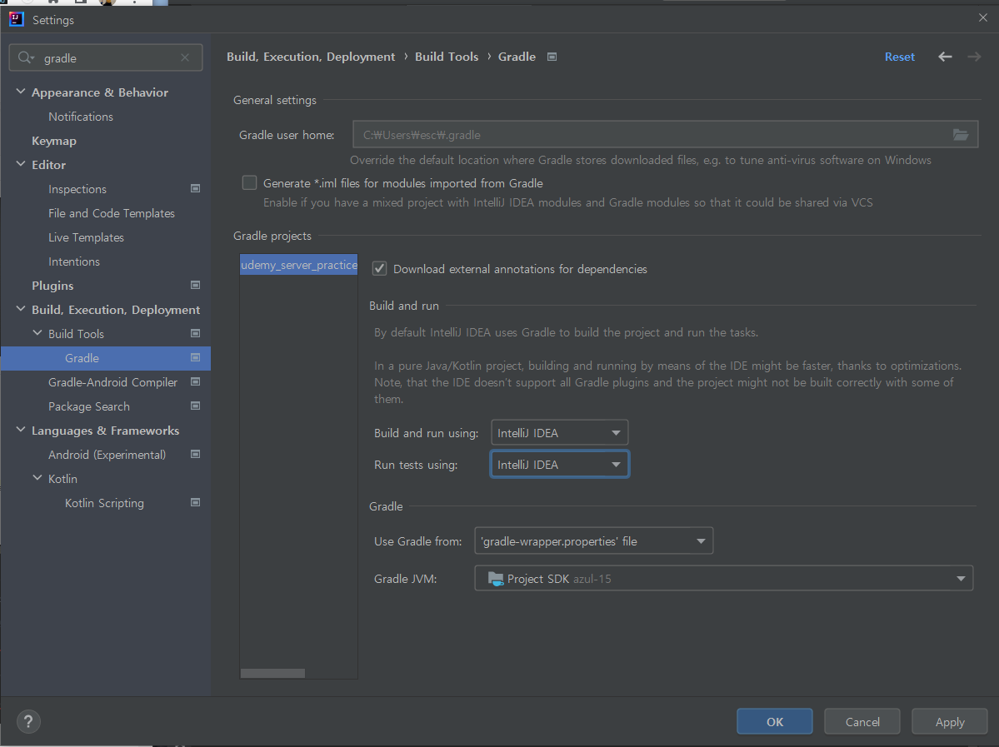Click project icon next to Kotlin Scripting
The image size is (999, 747).
(x=196, y=503)
